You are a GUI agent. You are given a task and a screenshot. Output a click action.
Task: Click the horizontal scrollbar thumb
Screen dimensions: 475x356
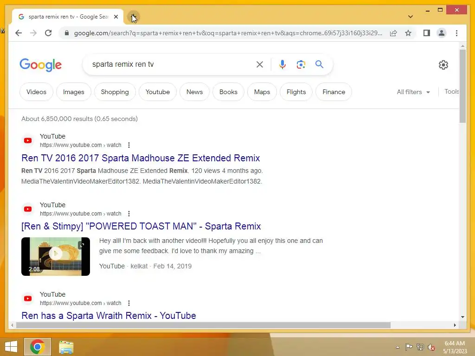(x=203, y=325)
